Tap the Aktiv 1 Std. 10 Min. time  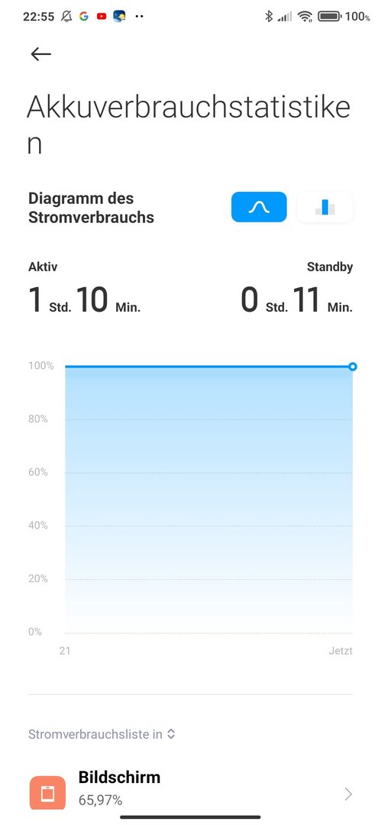pyautogui.click(x=84, y=300)
